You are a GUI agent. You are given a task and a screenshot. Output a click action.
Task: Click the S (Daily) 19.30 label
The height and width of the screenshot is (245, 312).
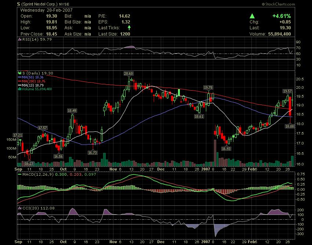(x=38, y=73)
